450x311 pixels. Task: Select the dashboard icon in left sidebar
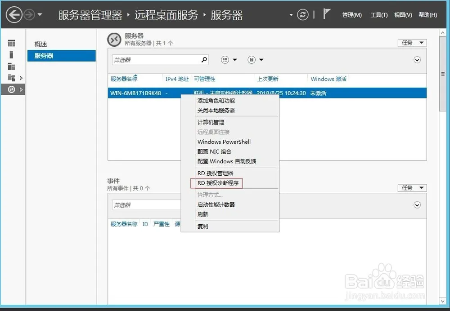click(x=12, y=43)
